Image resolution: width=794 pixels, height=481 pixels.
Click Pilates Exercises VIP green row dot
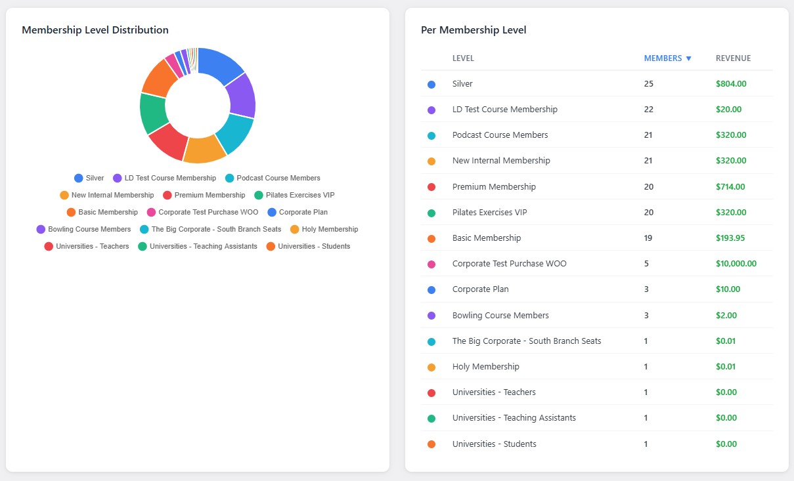[431, 213]
